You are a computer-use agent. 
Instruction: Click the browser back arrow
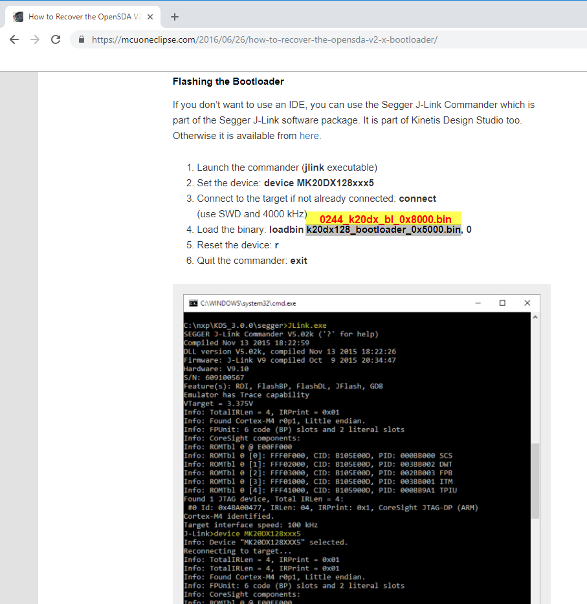coord(14,39)
